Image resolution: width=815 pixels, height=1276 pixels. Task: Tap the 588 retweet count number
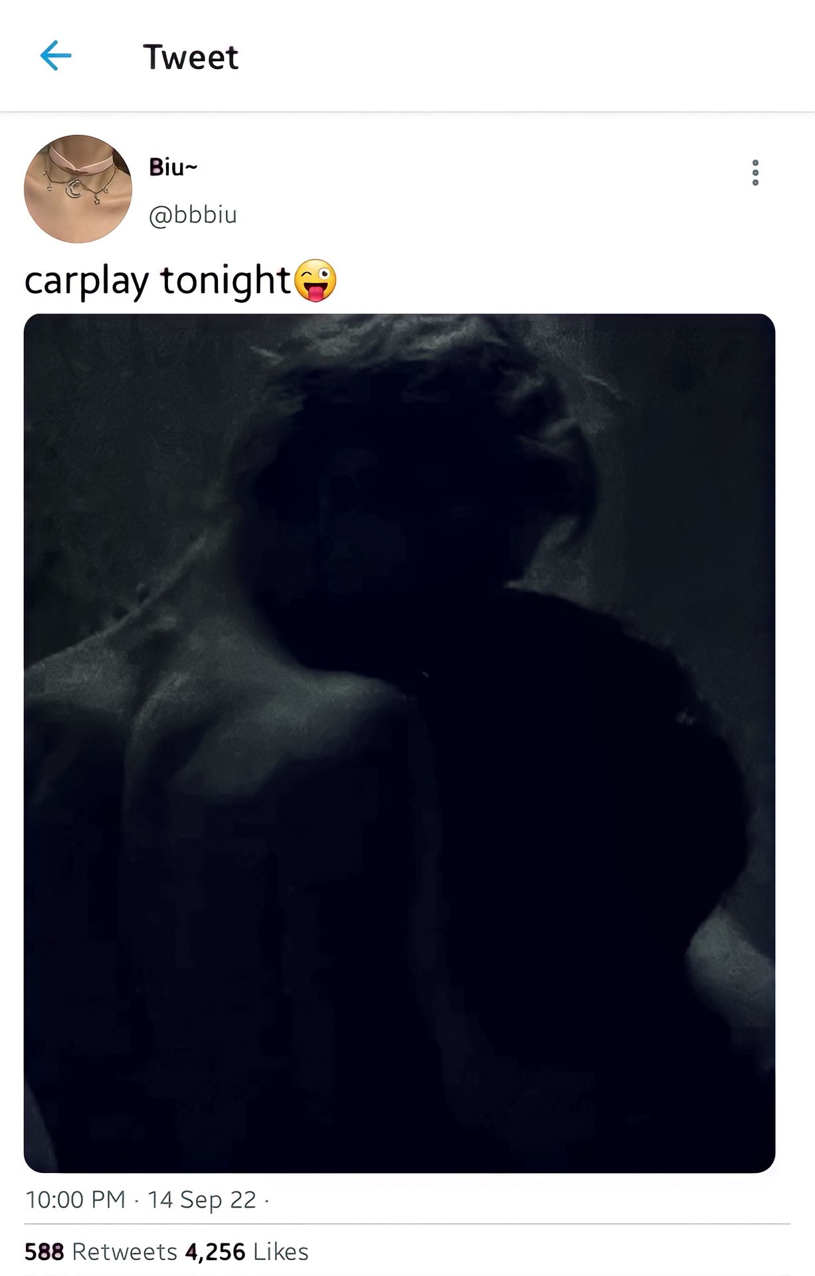click(x=45, y=1251)
